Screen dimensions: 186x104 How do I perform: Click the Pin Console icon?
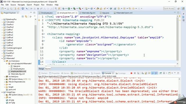(x=160, y=73)
